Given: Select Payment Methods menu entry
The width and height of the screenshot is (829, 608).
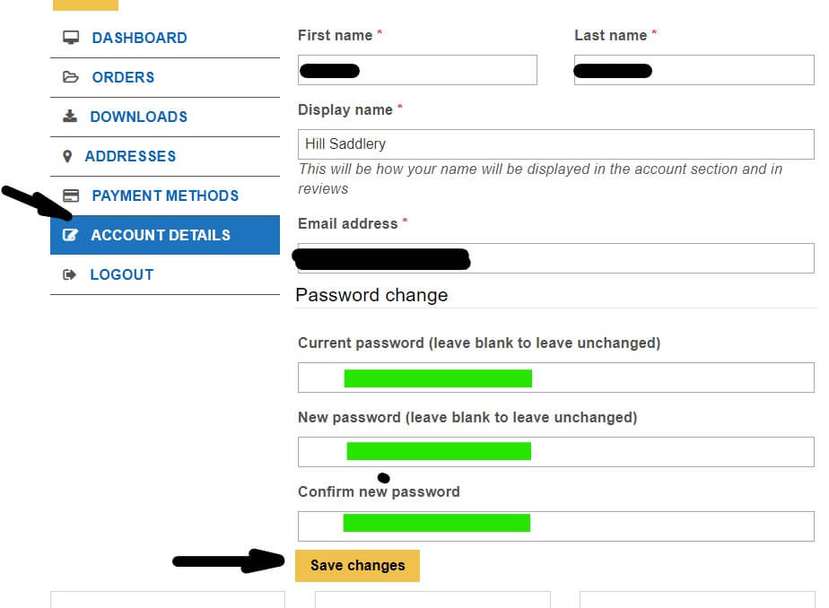Looking at the screenshot, I should 165,195.
